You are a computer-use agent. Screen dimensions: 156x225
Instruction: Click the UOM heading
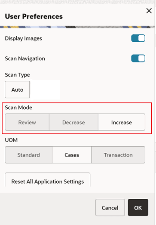[x=11, y=140]
